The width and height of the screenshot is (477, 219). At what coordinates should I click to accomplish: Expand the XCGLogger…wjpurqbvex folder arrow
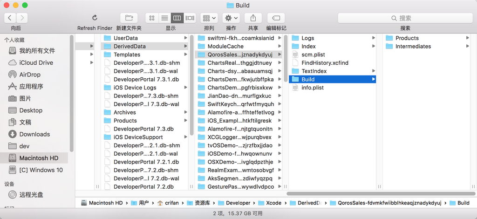click(279, 137)
